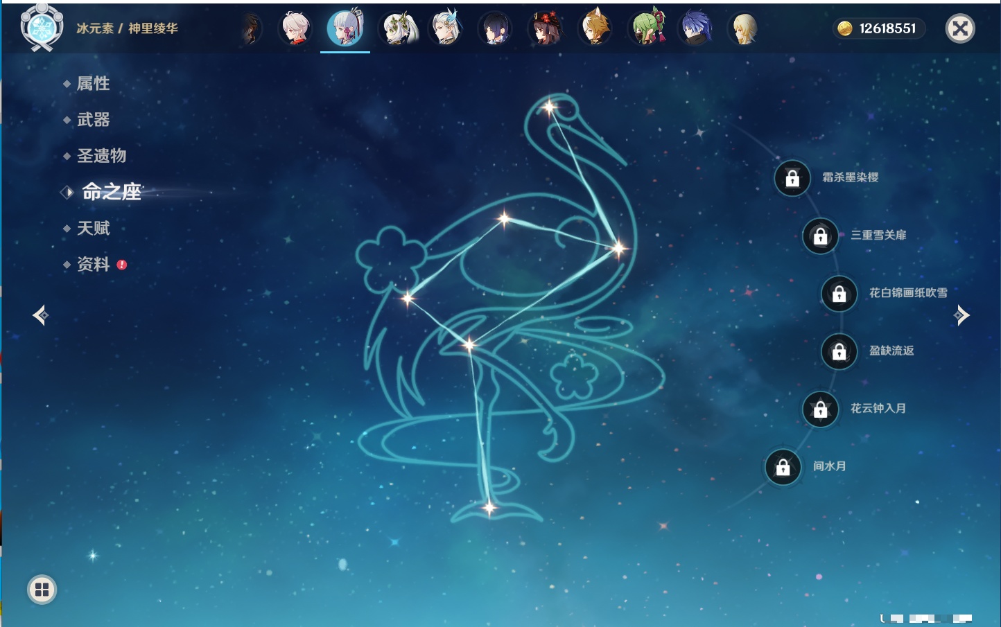1001x627 pixels.
Task: Switch to next character with right arrow
Action: coord(961,315)
